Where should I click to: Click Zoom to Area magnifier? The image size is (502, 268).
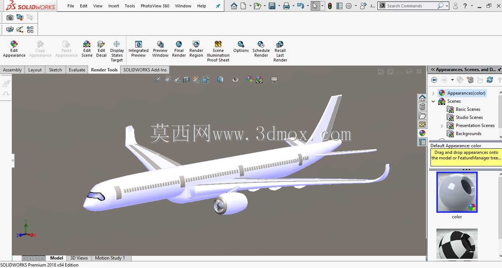pos(167,80)
